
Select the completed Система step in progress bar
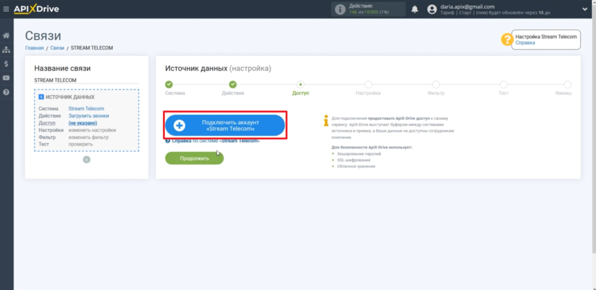(x=169, y=85)
